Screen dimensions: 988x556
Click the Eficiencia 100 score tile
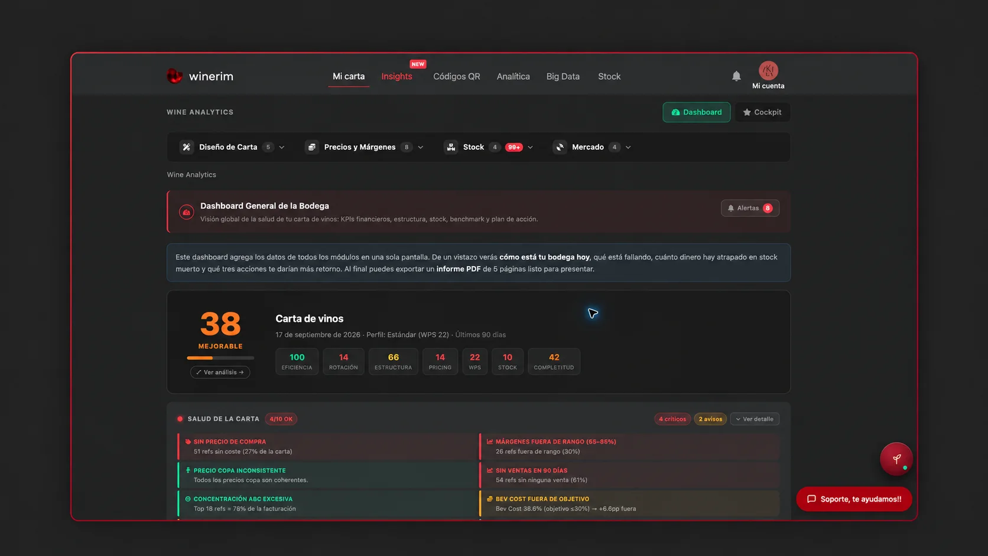coord(297,362)
